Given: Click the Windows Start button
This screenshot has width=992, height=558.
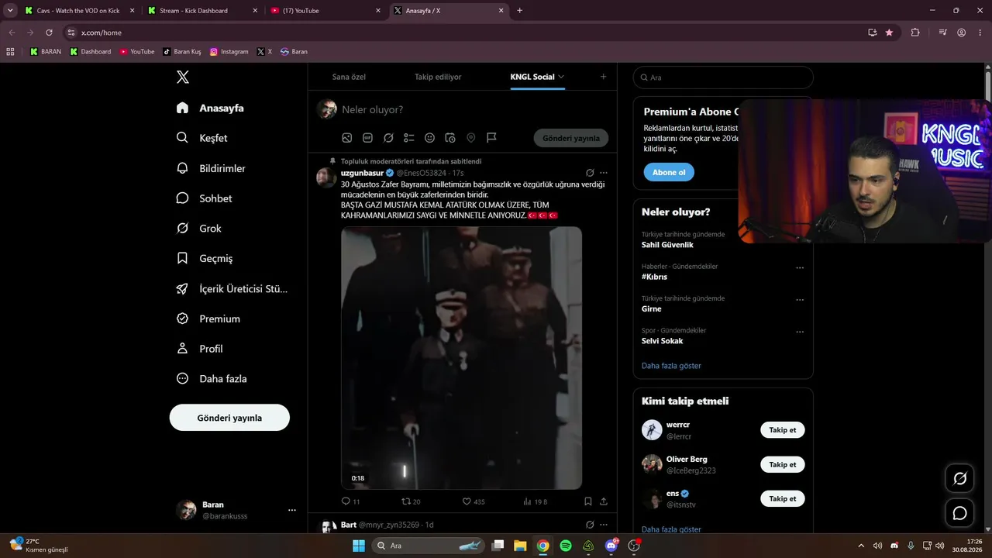Looking at the screenshot, I should (359, 546).
